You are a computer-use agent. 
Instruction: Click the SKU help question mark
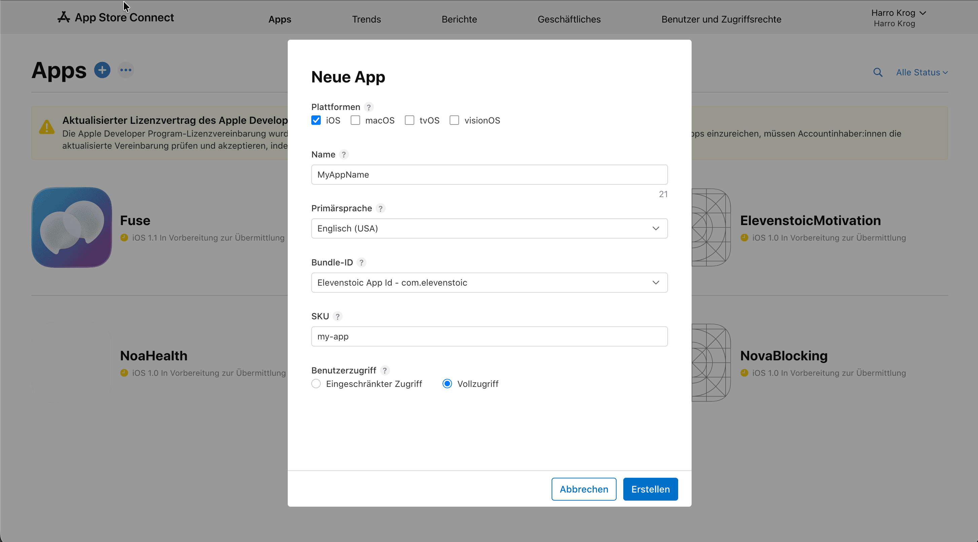click(338, 316)
